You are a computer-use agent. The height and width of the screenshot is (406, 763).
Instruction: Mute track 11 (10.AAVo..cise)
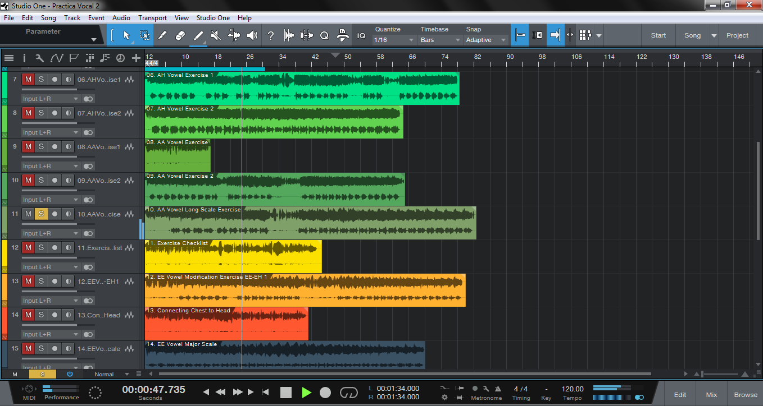click(28, 214)
